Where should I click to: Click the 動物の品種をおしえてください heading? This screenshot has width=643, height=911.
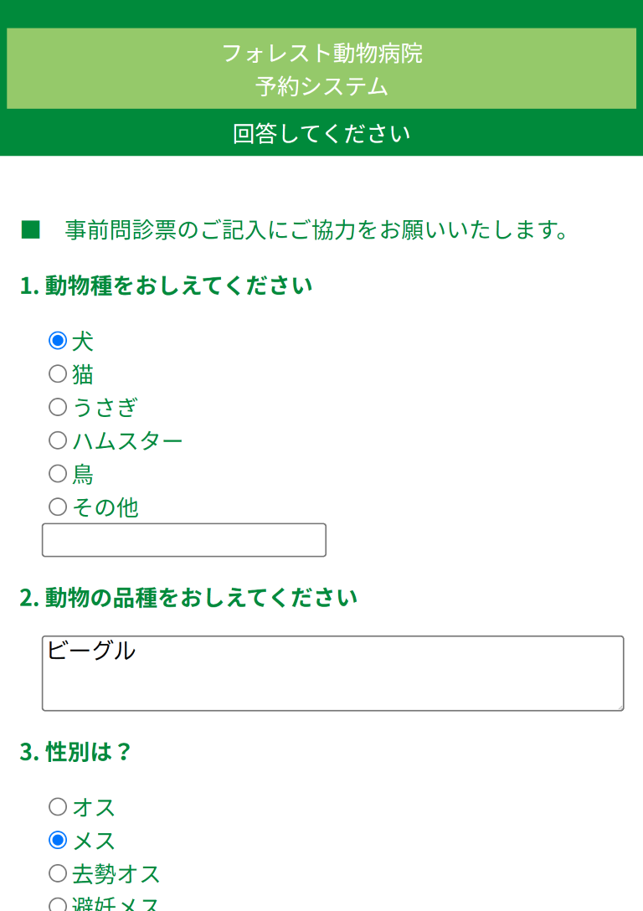[188, 597]
